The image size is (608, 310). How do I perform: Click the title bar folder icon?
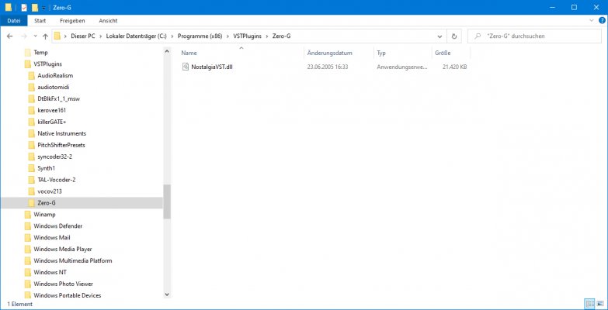click(8, 7)
